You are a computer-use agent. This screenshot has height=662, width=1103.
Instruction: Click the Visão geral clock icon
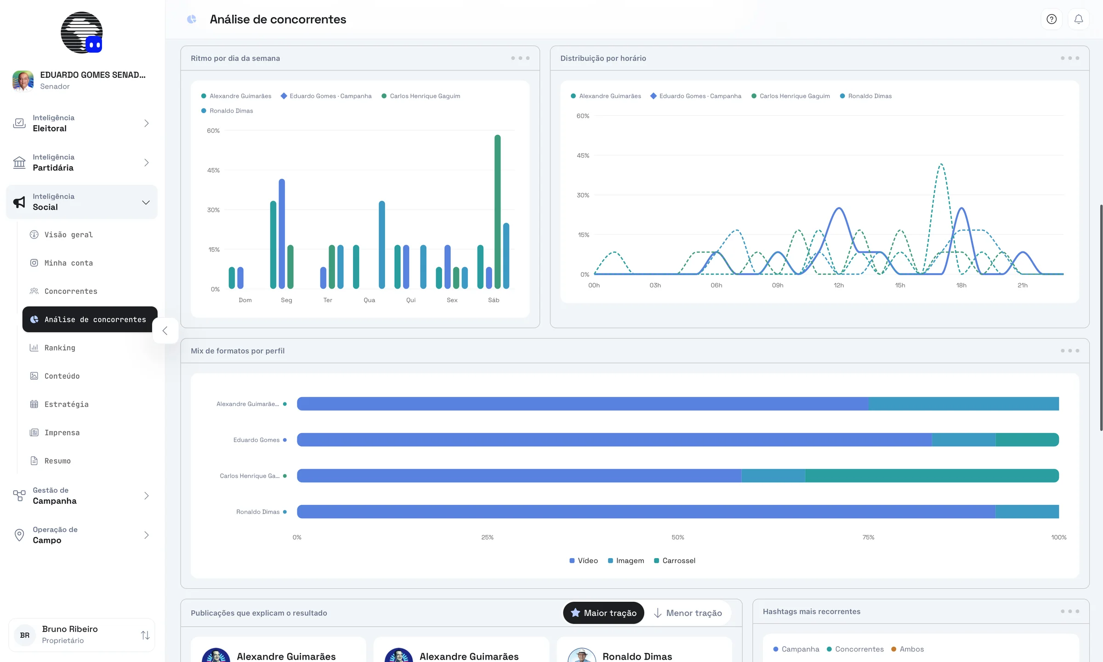coord(34,234)
